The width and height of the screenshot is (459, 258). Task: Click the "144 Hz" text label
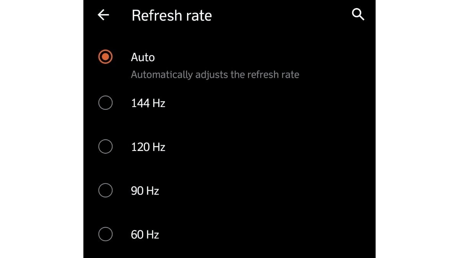pos(148,103)
